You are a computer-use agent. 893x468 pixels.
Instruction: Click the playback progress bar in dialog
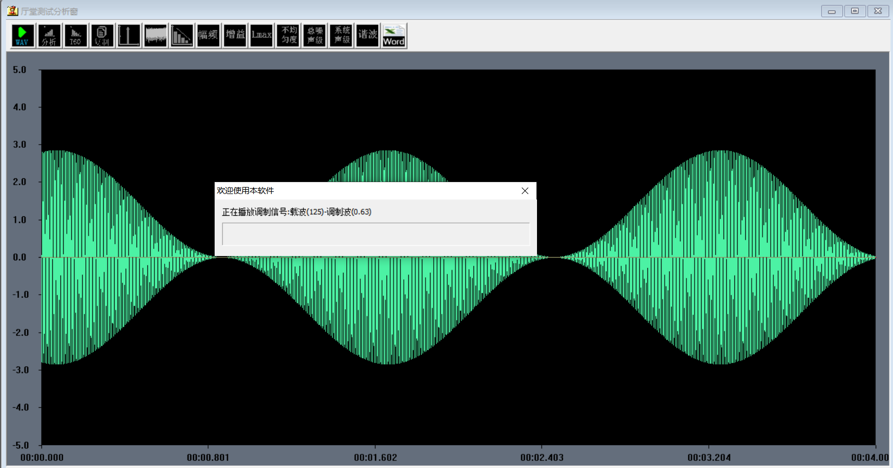coord(376,234)
